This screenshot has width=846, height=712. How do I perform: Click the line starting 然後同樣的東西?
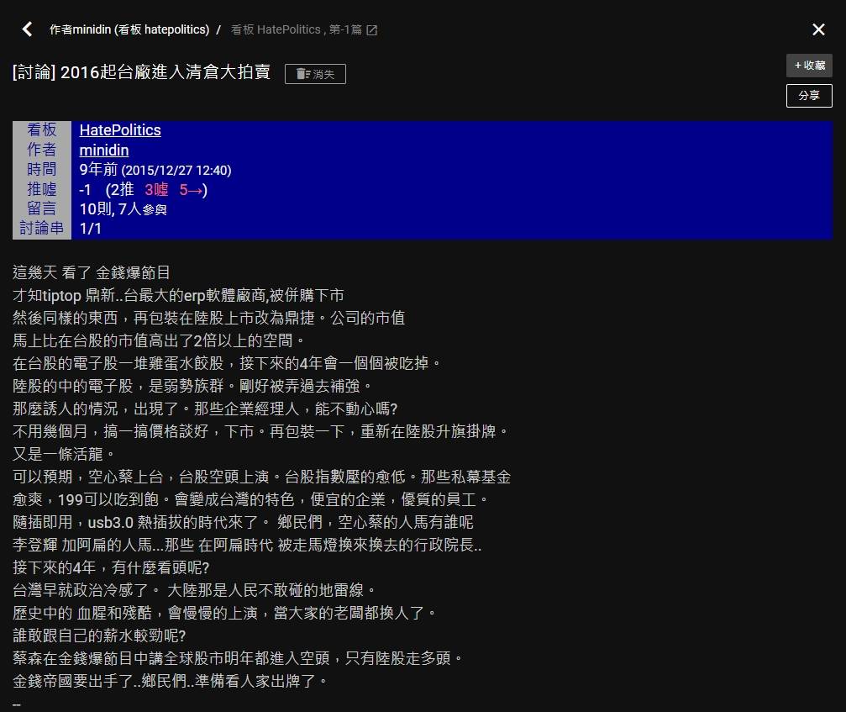point(209,318)
